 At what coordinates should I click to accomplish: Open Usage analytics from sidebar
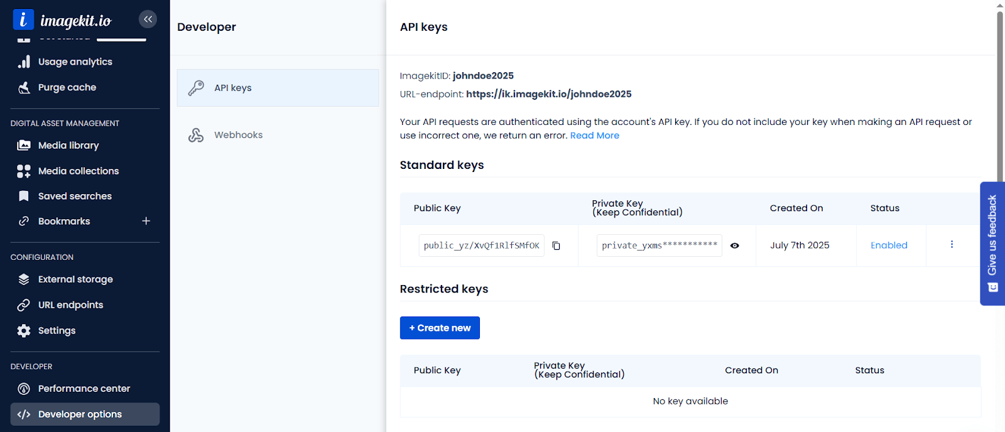tap(75, 62)
